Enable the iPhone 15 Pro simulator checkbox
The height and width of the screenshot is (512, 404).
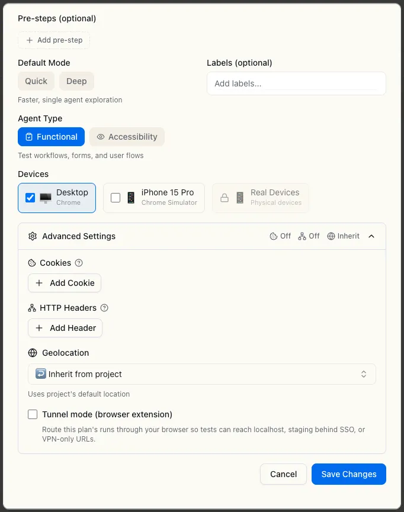pos(116,198)
